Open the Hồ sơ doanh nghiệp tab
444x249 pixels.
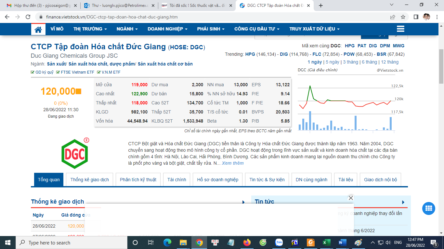click(x=218, y=180)
